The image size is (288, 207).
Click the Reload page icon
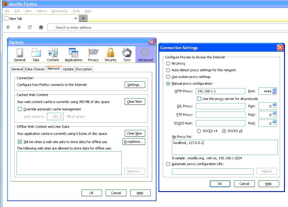pos(30,27)
